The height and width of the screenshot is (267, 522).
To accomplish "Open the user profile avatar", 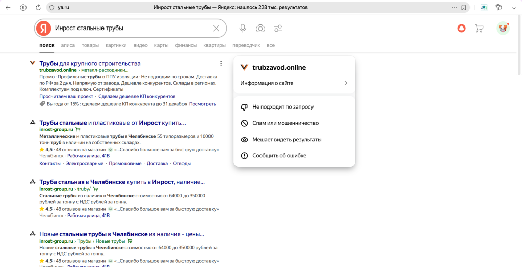I will pyautogui.click(x=503, y=29).
